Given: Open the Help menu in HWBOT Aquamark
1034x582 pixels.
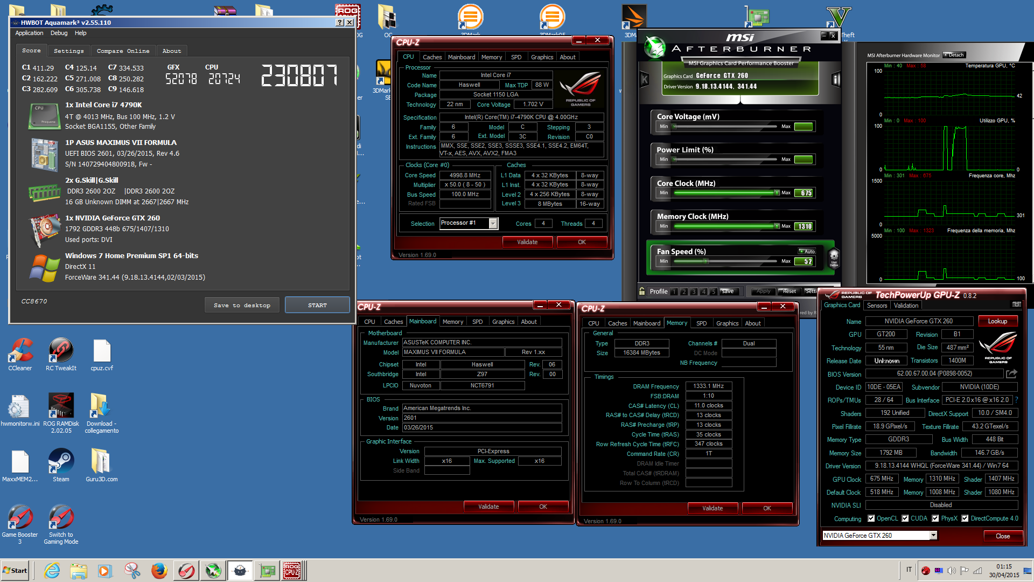Looking at the screenshot, I should tap(80, 33).
